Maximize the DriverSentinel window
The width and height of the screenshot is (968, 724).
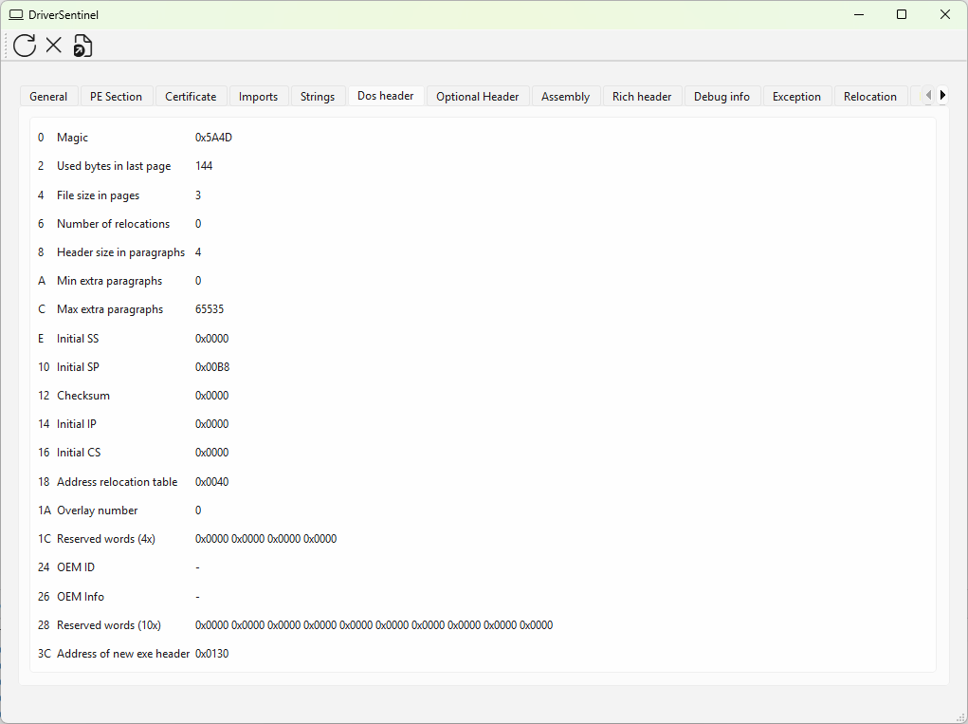902,14
